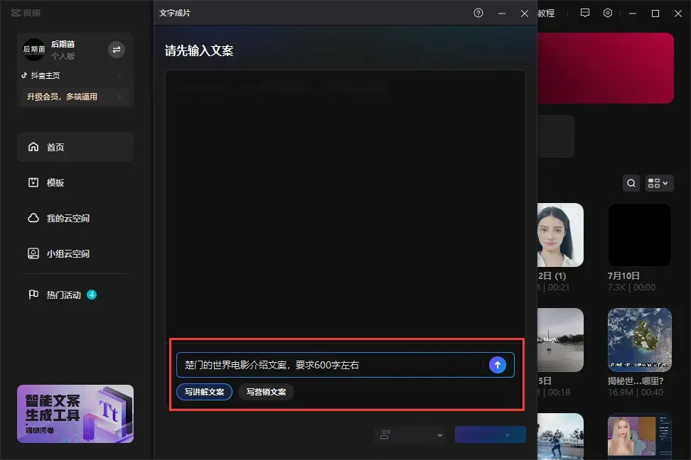Click the feedback chat icon in title bar
The width and height of the screenshot is (691, 460).
(585, 13)
